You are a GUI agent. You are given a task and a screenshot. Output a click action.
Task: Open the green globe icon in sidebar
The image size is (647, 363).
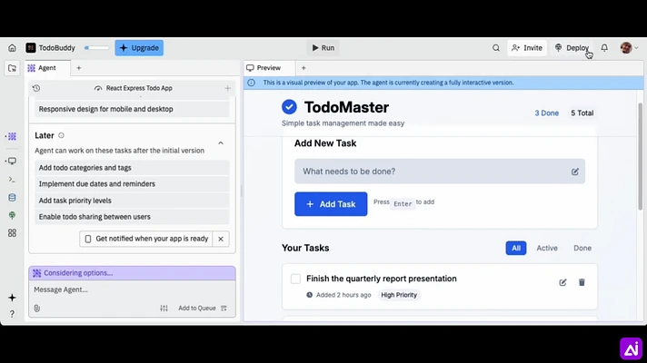pos(12,215)
